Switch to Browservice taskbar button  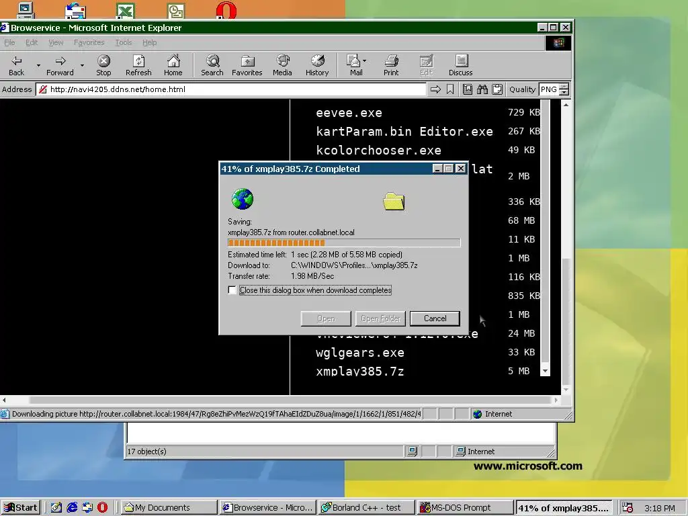(x=267, y=508)
